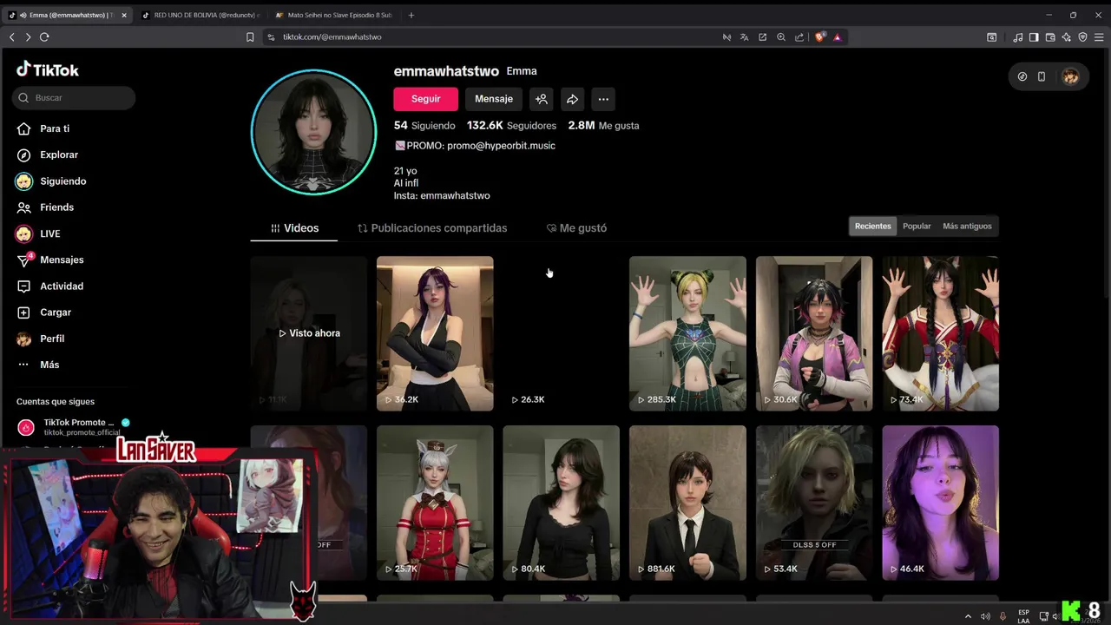This screenshot has height=625, width=1111.
Task: Open the three-dots more options menu
Action: pyautogui.click(x=603, y=99)
